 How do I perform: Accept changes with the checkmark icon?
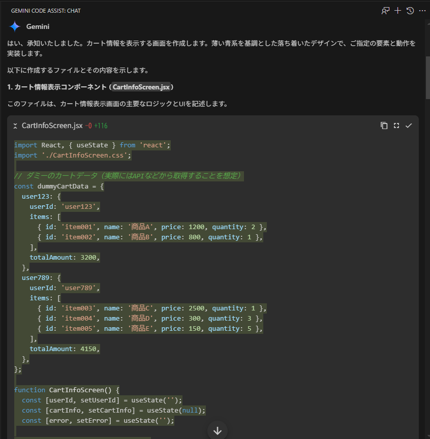(409, 126)
